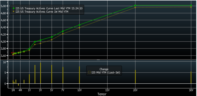Click the green 1Y data point
Image resolution: width=197 pixels, height=96 pixels.
click(29, 49)
